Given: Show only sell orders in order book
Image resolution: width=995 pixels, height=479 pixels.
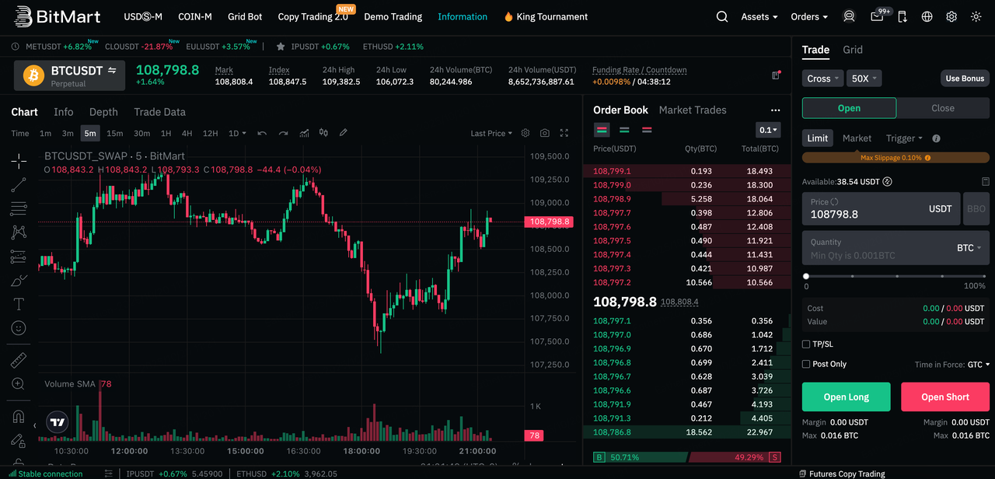Looking at the screenshot, I should pos(647,130).
